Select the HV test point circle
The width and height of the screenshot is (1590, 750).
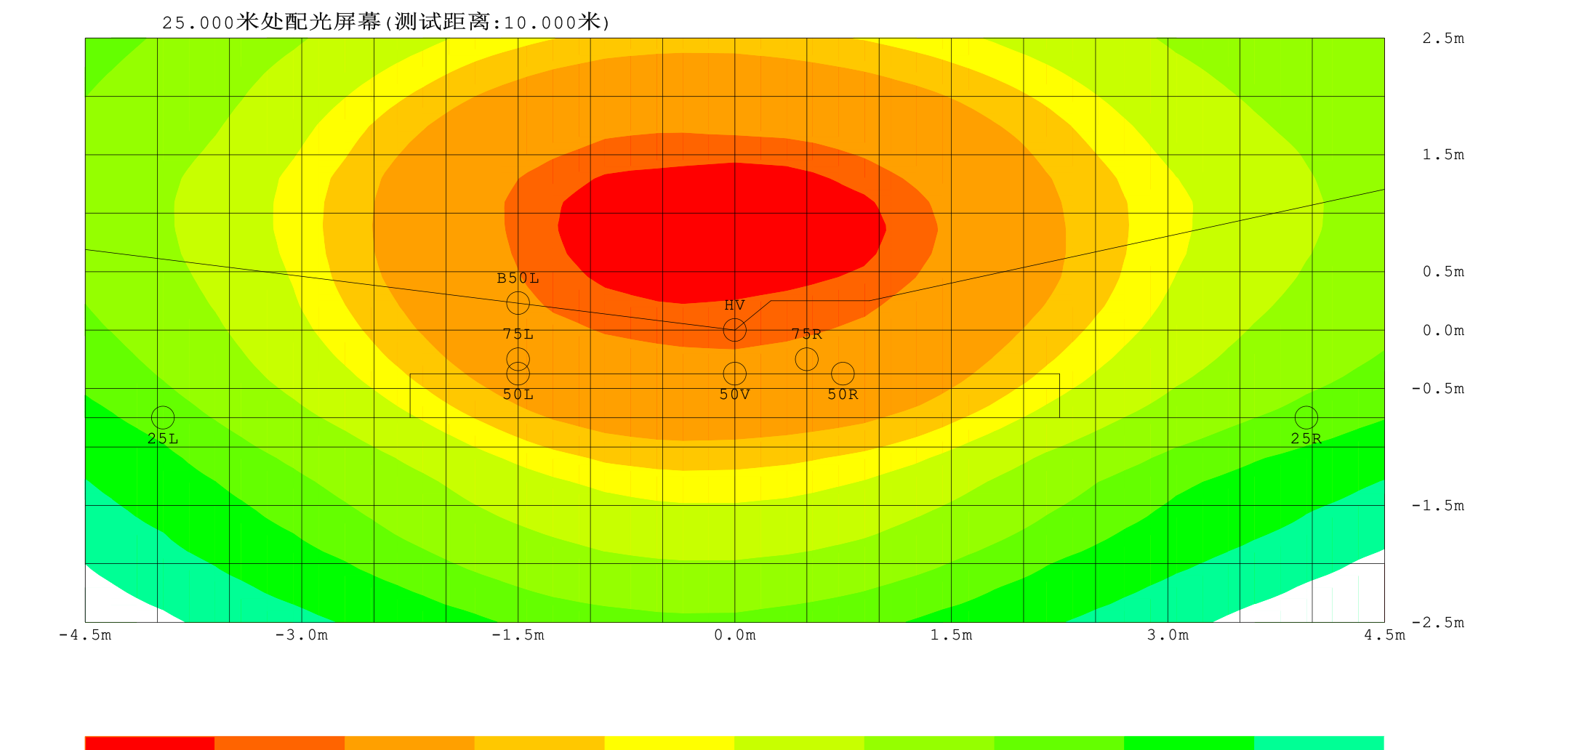click(x=734, y=330)
